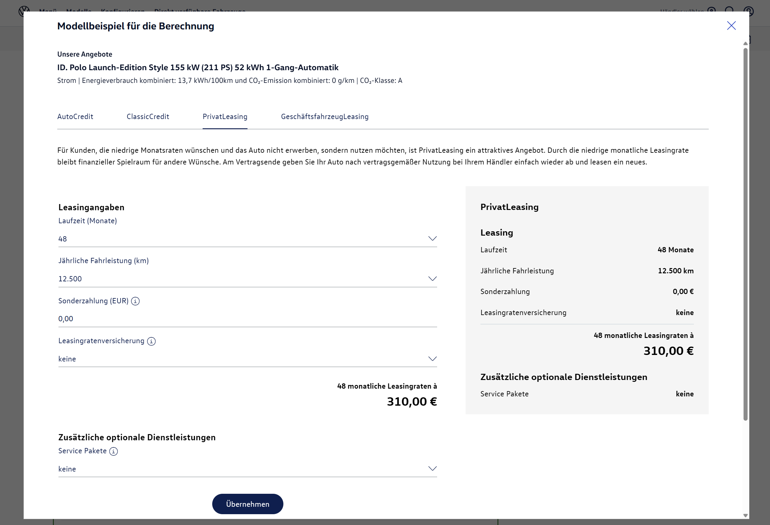This screenshot has height=525, width=770.
Task: Open the GeschäftsfahrzeugLeasing tab
Action: pyautogui.click(x=325, y=117)
